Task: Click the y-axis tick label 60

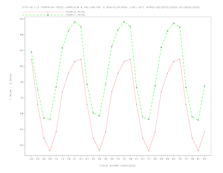Action: click(x=21, y=145)
